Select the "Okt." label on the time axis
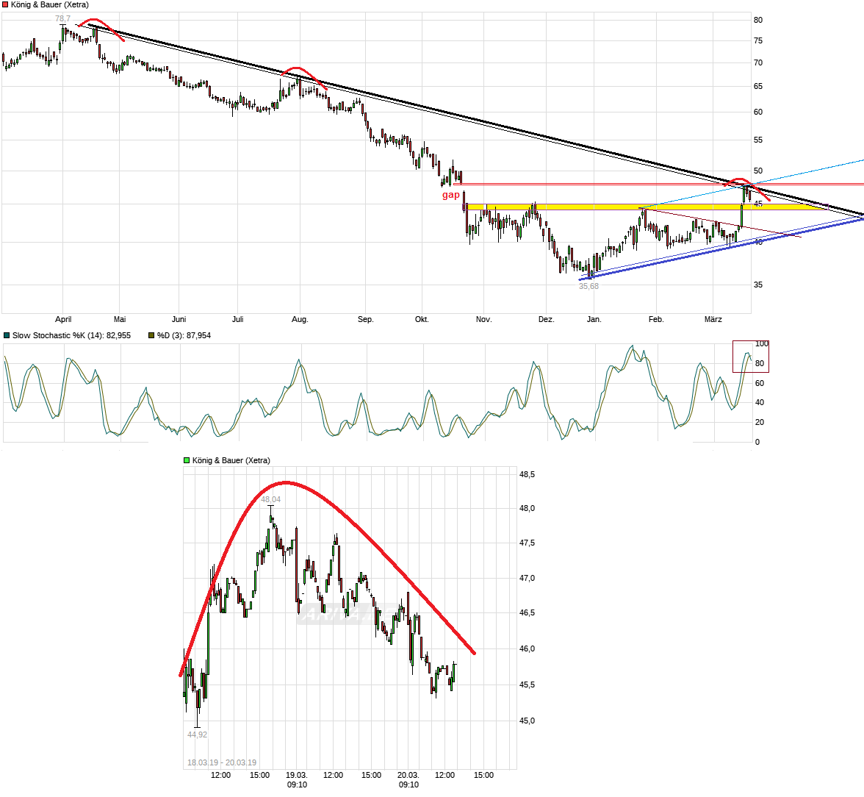The image size is (864, 797). pyautogui.click(x=421, y=319)
